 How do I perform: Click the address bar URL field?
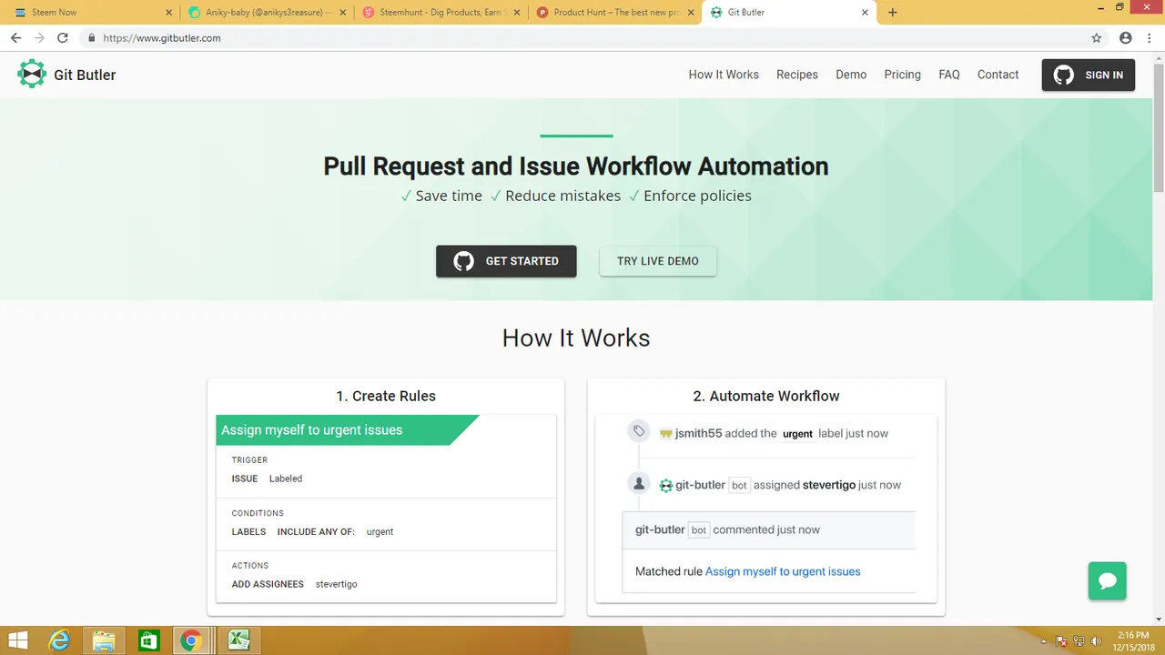[582, 38]
